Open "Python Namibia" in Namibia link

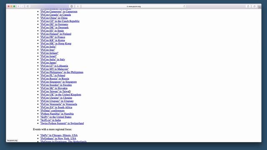click(x=57, y=114)
